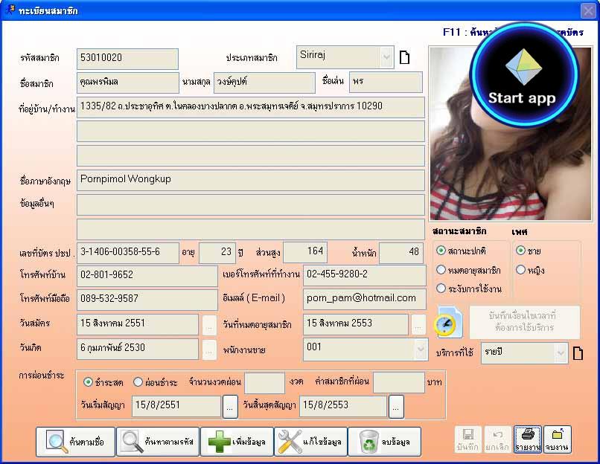600x464 pixels.
Task: Click the wrench edit-data button
Action: pos(310,442)
